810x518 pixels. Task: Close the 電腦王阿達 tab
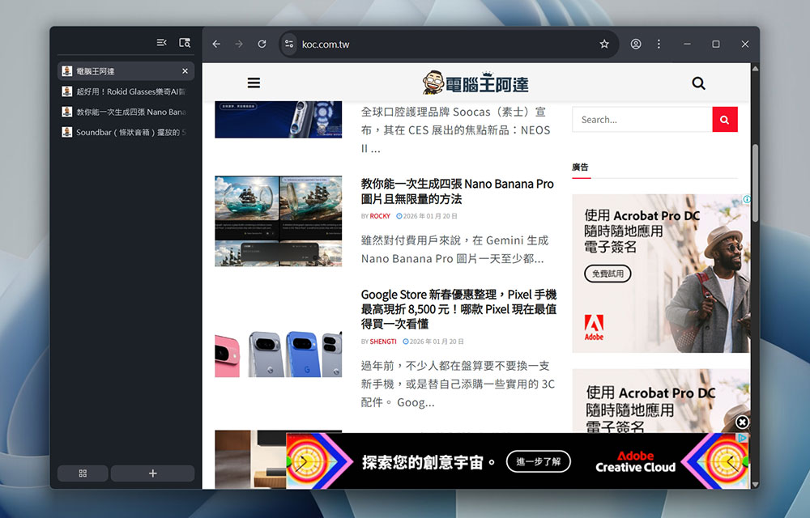(185, 70)
